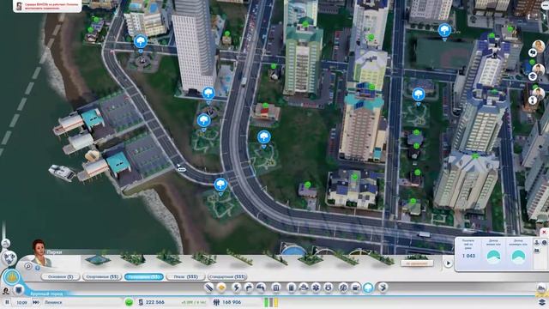Open the Mass Transit menu icon
This screenshot has height=309, width=549.
pyautogui.click(x=356, y=288)
